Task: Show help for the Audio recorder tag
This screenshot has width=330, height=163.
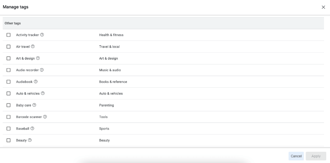Action: click(x=42, y=70)
